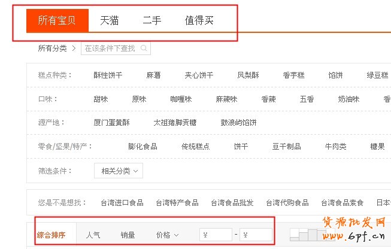Select 牛肉类 in snack categories
This screenshot has height=249, width=391.
(x=335, y=147)
